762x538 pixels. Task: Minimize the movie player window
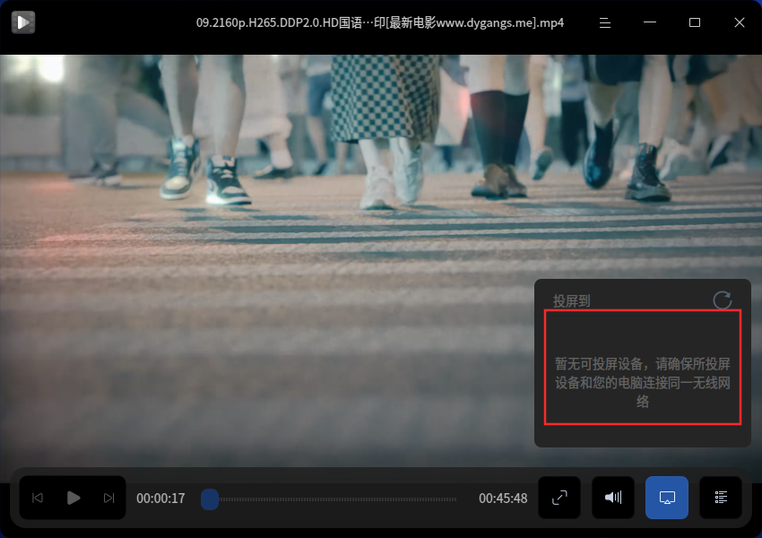(650, 22)
